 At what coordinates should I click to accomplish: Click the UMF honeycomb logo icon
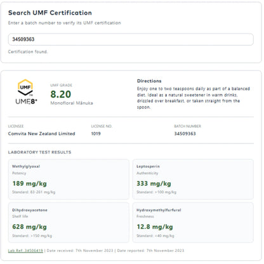coord(25,88)
